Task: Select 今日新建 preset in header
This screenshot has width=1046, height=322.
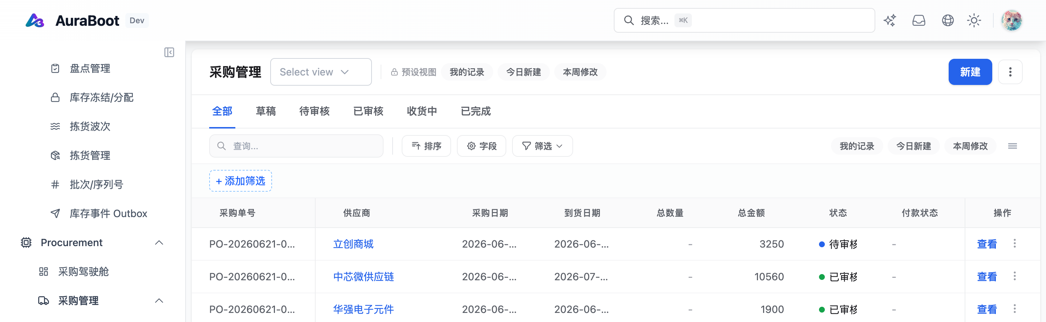Action: pos(523,72)
